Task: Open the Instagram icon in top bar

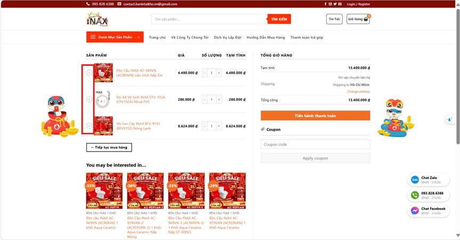Action: tap(330, 4)
